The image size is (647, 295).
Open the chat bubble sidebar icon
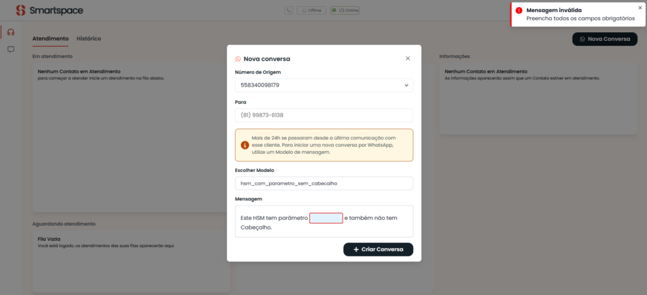[x=11, y=49]
